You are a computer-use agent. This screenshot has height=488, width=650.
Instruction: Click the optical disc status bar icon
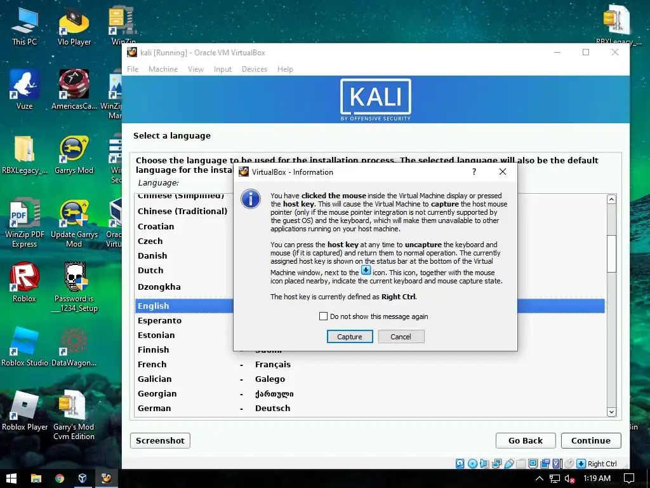click(x=472, y=463)
